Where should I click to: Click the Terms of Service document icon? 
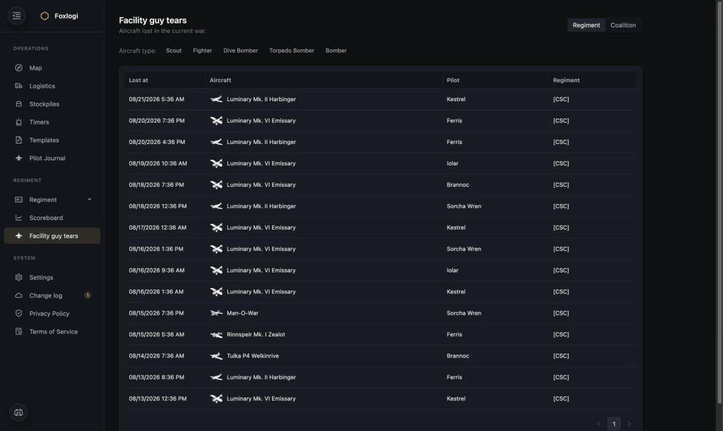pyautogui.click(x=19, y=332)
